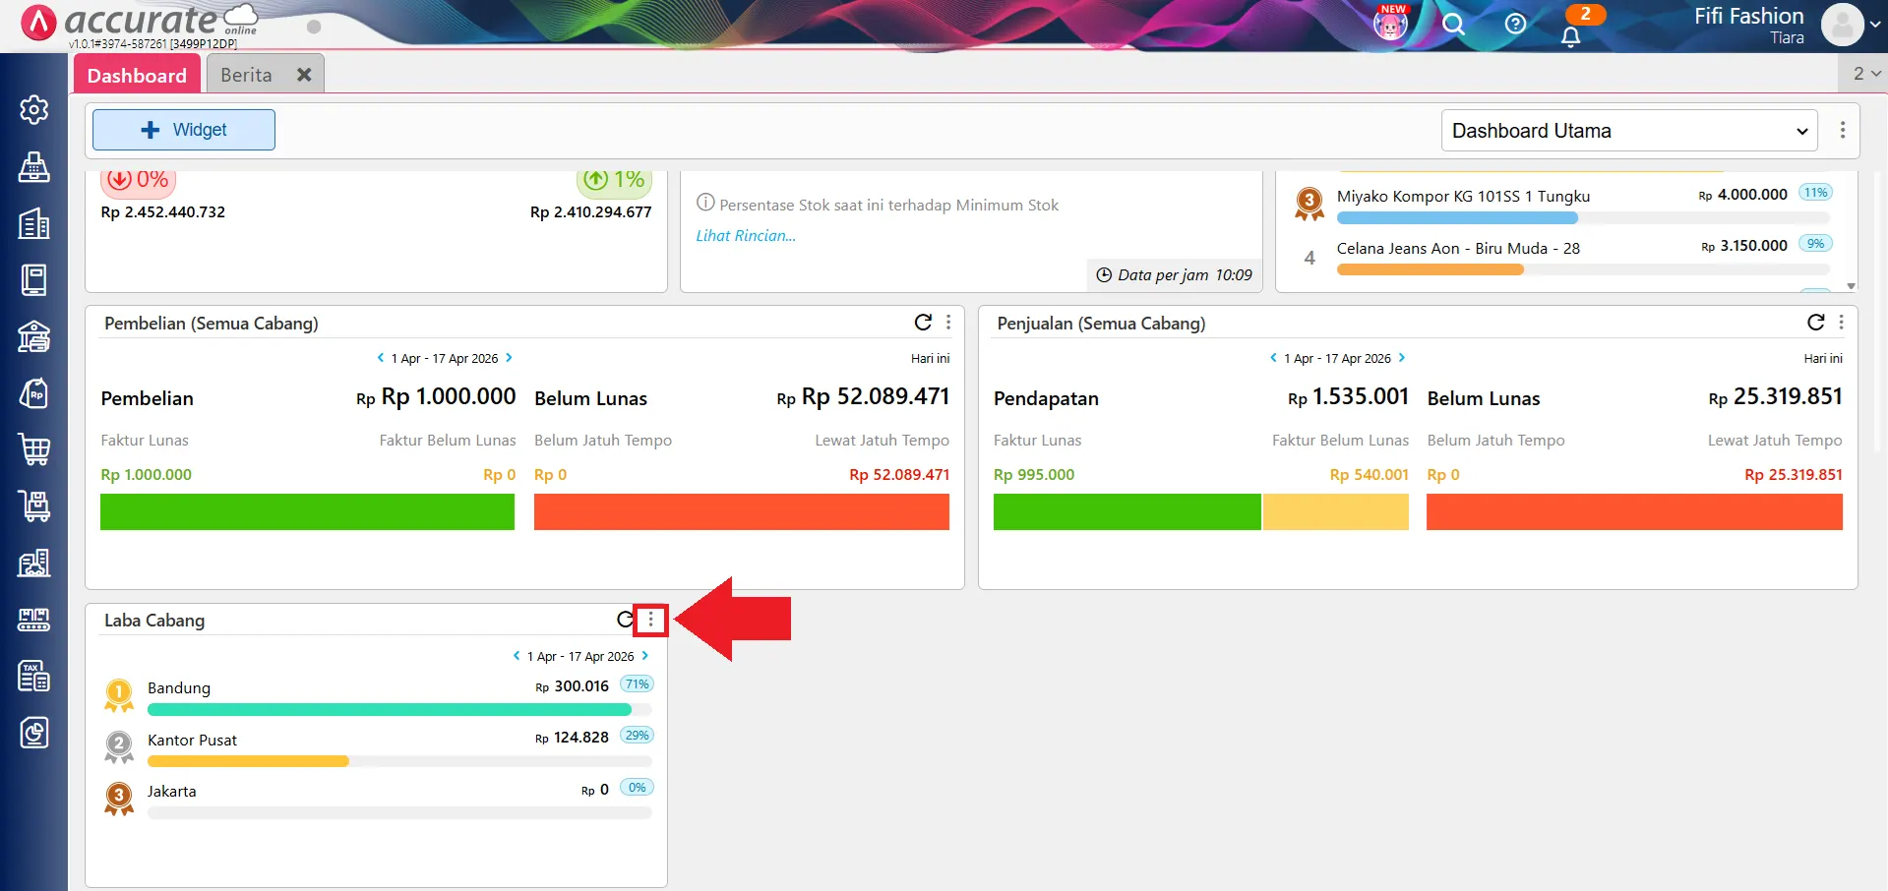The width and height of the screenshot is (1888, 891).
Task: Click the Accurate Online logo
Action: pos(140,23)
